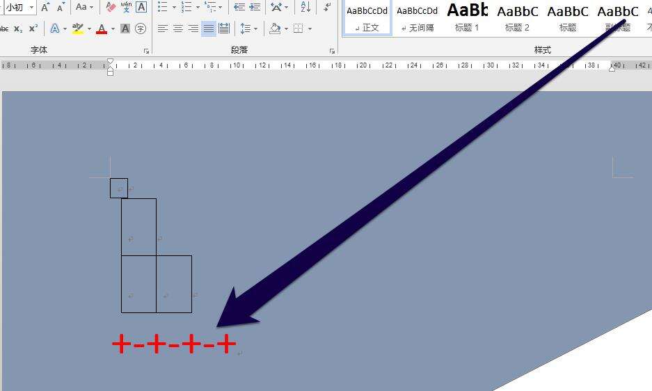This screenshot has width=652, height=391.
Task: Apply yellow text highlight color
Action: coord(77,29)
